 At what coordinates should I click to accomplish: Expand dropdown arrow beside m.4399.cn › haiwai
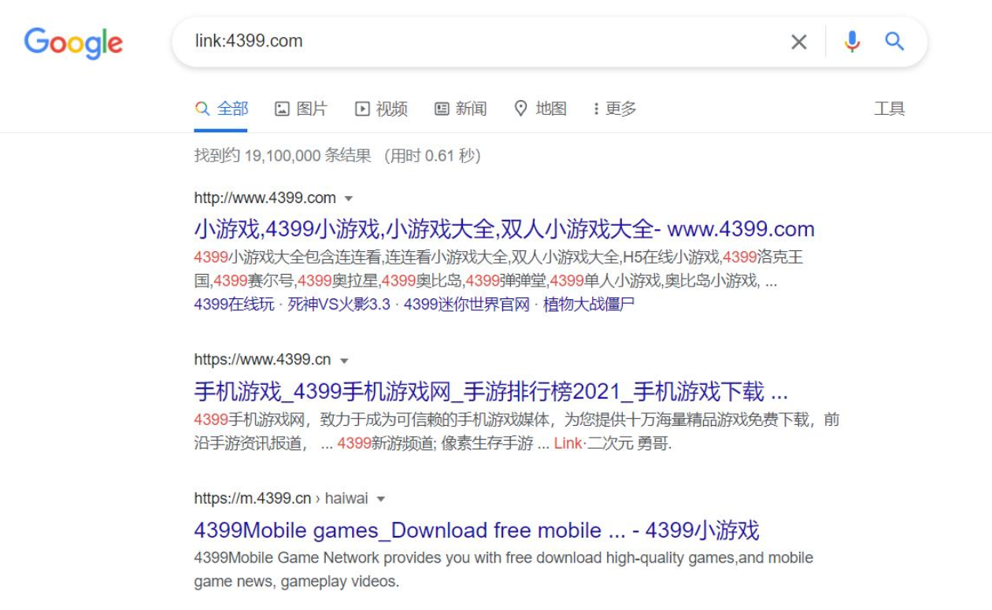click(381, 499)
